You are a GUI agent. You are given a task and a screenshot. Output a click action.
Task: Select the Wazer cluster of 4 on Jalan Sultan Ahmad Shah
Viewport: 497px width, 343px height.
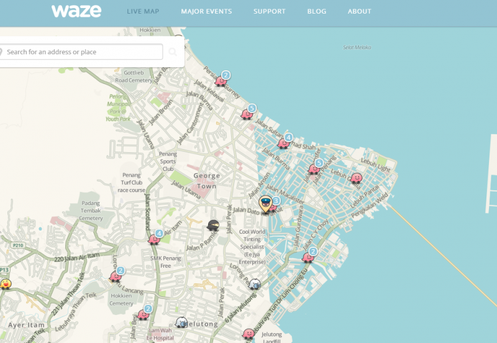pos(283,144)
